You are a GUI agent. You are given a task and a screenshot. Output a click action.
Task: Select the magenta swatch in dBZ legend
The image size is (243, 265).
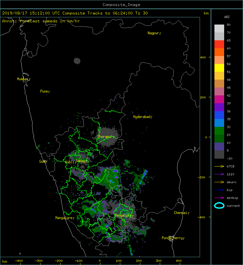tap(219, 99)
